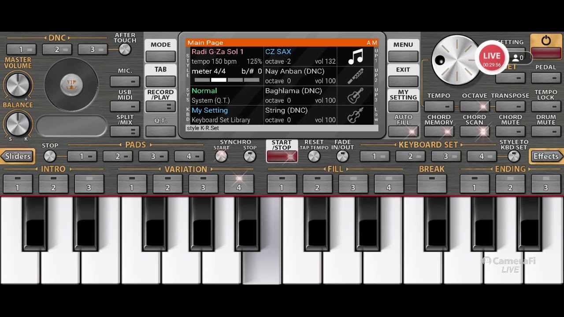The width and height of the screenshot is (564, 317).
Task: Open the Effects panel
Action: tap(546, 156)
